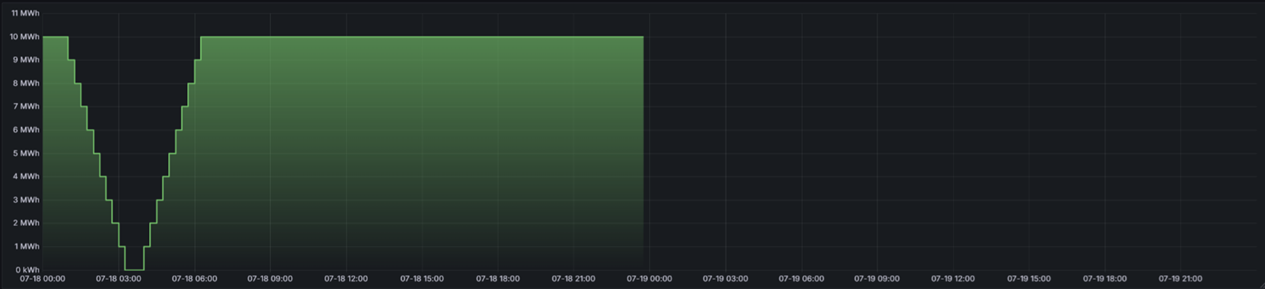Click the 6 MWh y-axis label
The image size is (1265, 289).
(x=26, y=129)
